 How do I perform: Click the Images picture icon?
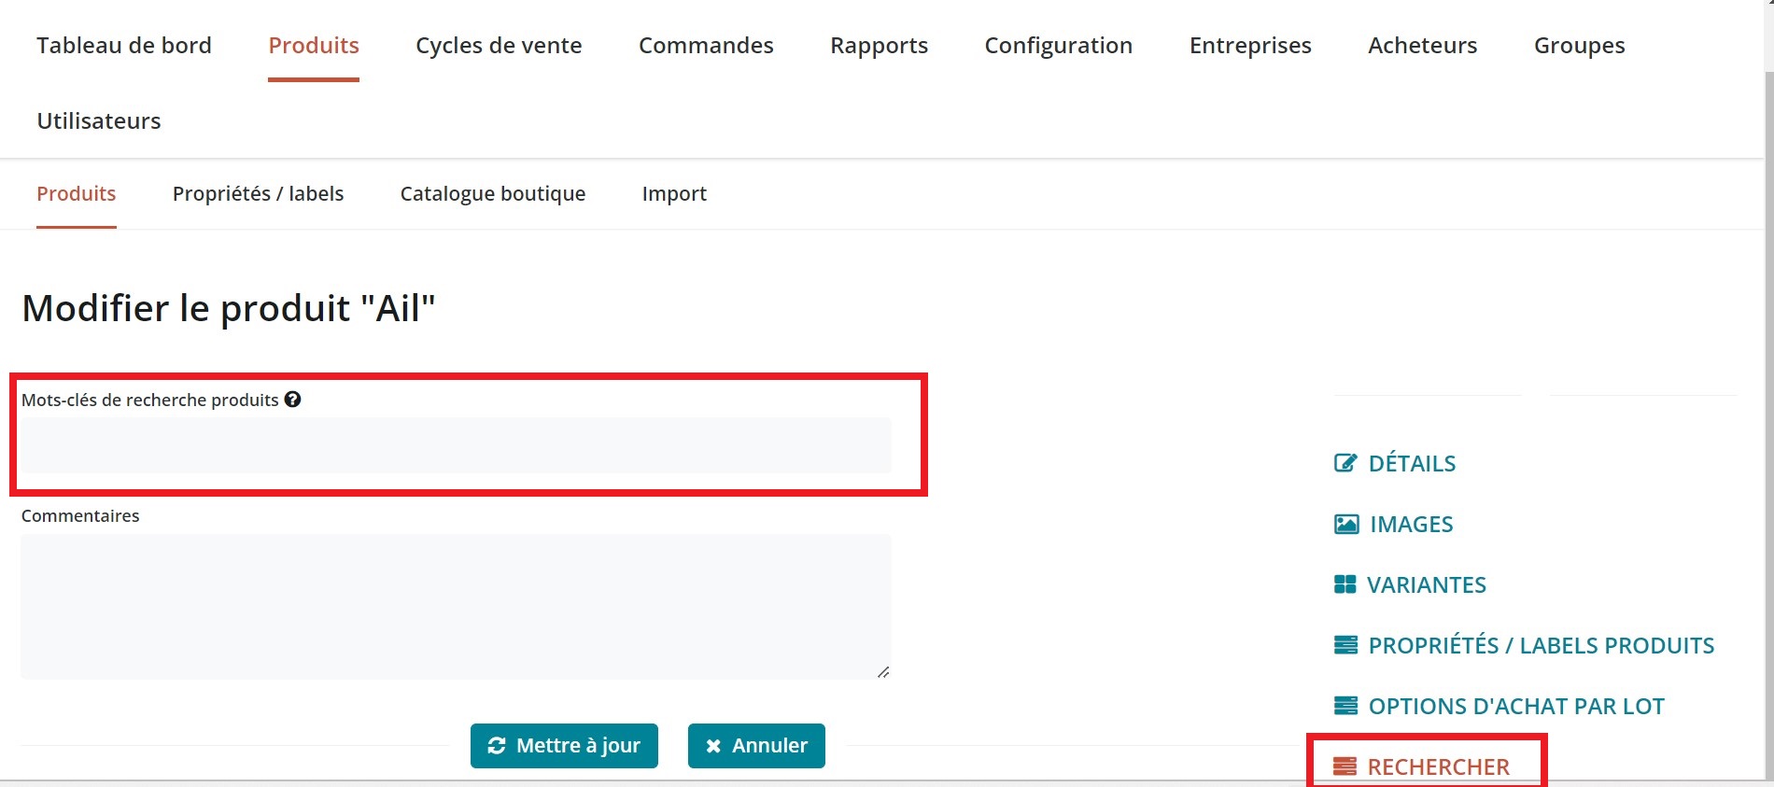[x=1345, y=524]
